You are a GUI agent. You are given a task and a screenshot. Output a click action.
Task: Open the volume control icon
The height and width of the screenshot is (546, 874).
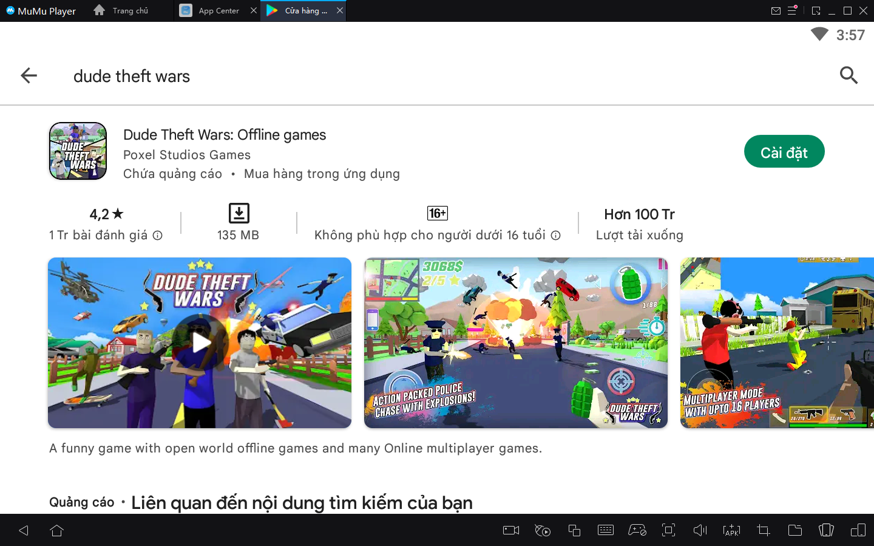pyautogui.click(x=700, y=530)
